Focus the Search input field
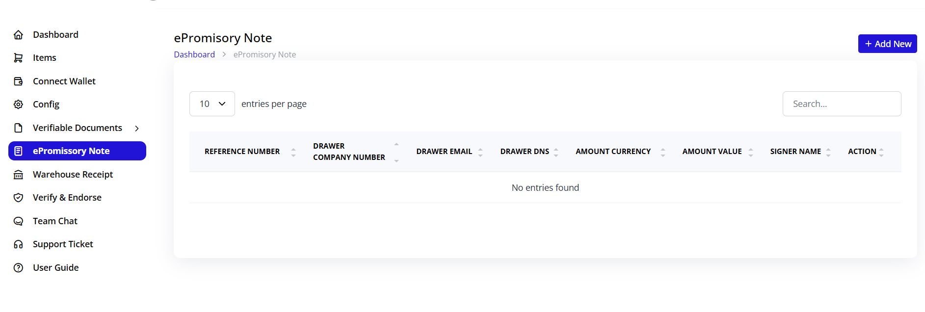This screenshot has width=925, height=312. (842, 104)
